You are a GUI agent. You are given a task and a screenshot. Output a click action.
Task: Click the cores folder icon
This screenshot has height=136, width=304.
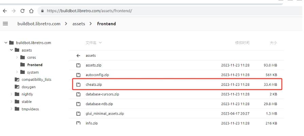tap(22, 57)
